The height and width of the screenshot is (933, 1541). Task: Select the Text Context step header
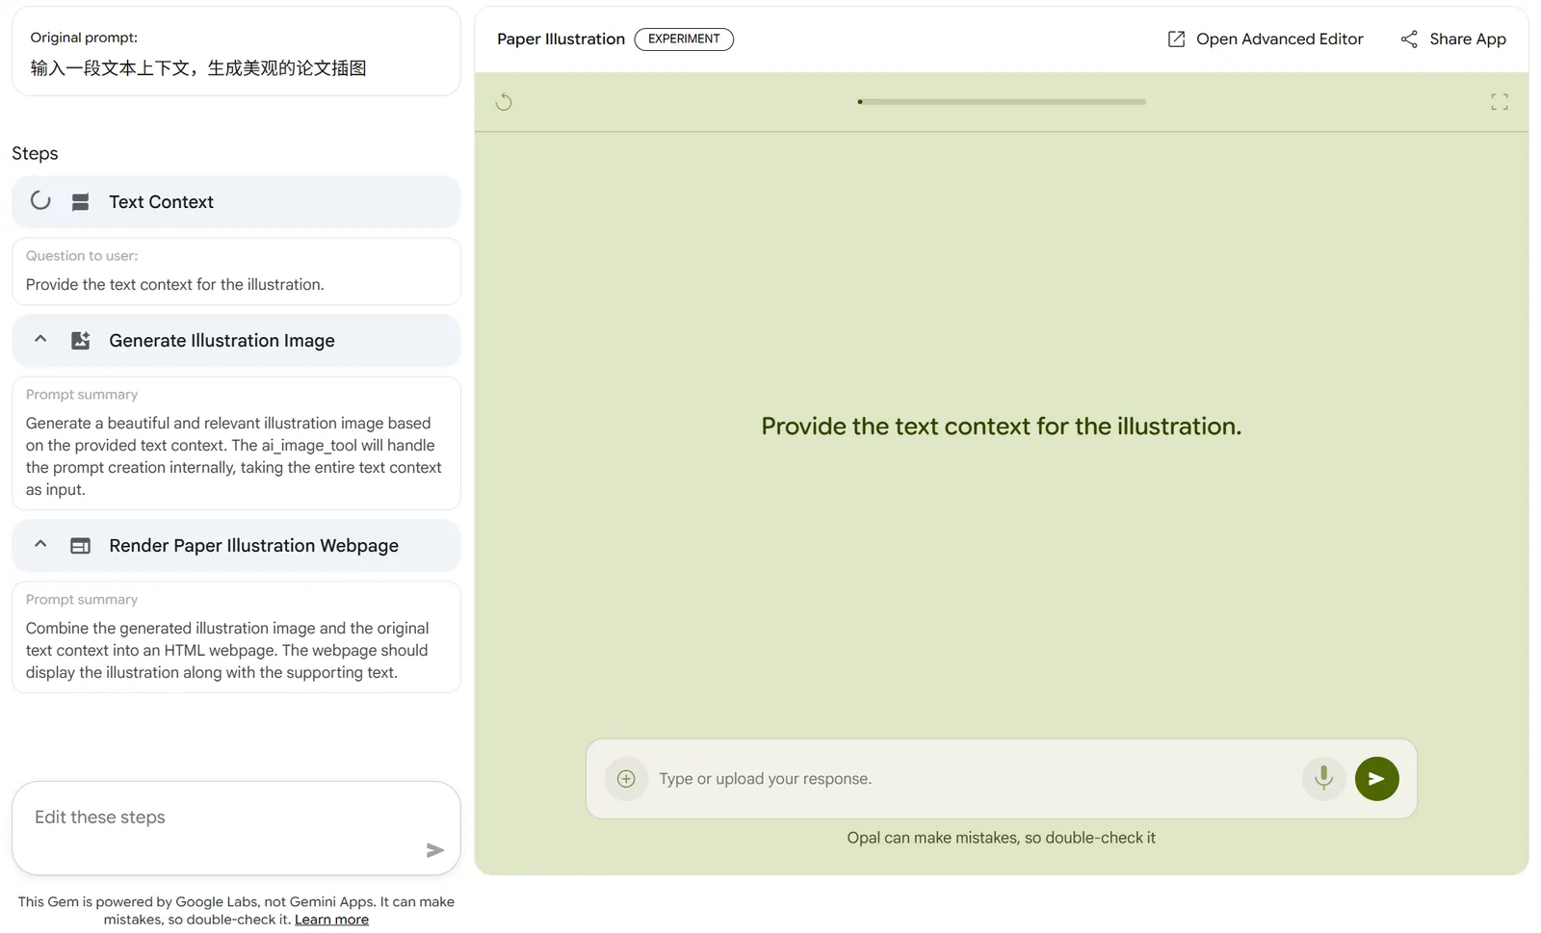(x=236, y=202)
